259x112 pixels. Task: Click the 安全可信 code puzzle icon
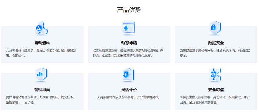pyautogui.click(x=215, y=75)
